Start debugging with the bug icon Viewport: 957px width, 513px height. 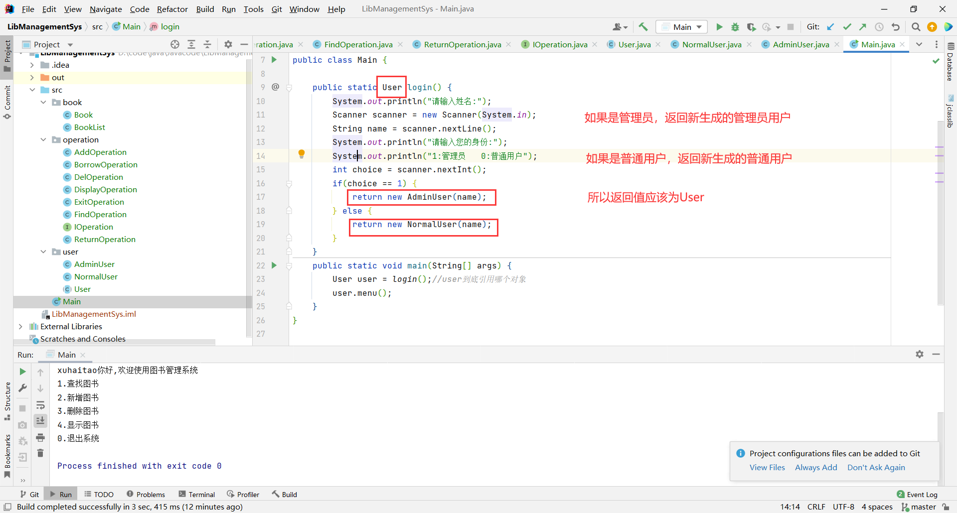tap(735, 27)
